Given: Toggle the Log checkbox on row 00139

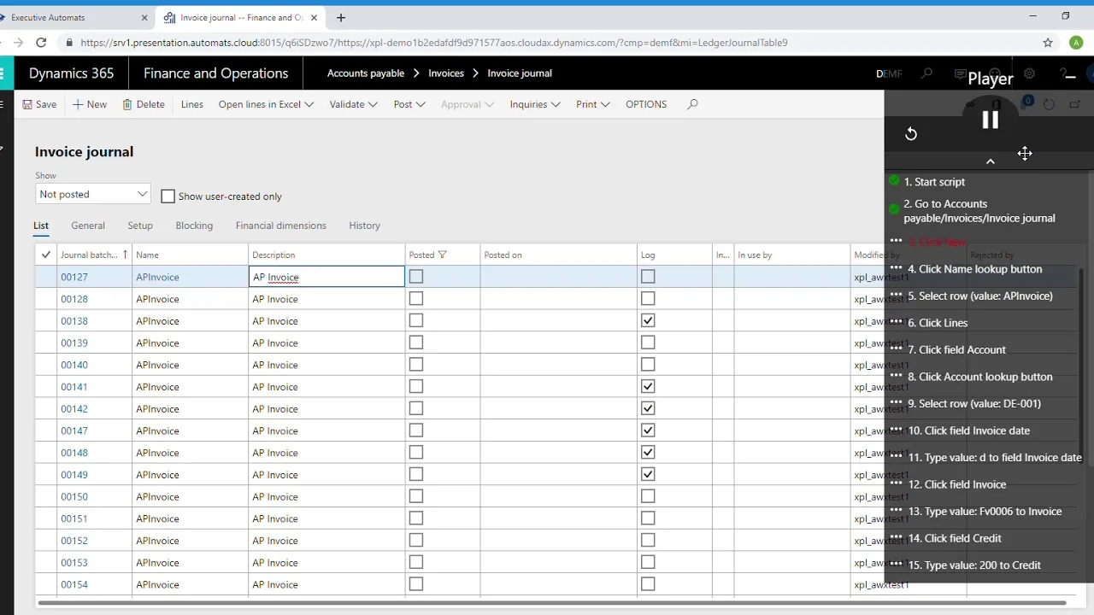Looking at the screenshot, I should pos(647,343).
